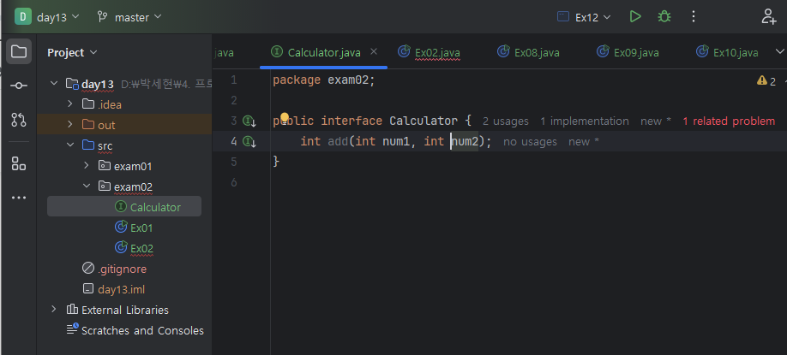Image resolution: width=787 pixels, height=355 pixels.
Task: Run the Ex12 configuration
Action: [635, 16]
